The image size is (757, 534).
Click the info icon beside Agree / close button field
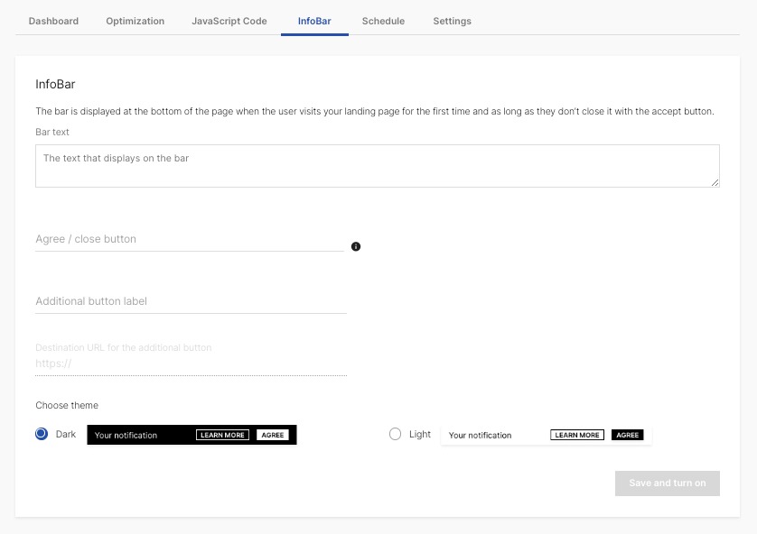coord(356,245)
